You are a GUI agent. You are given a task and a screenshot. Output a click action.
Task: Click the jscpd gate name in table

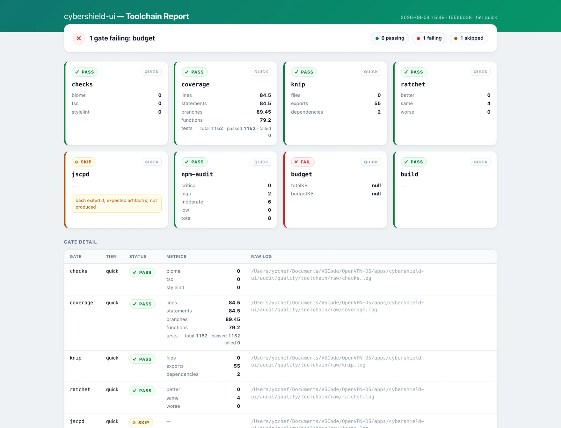77,421
